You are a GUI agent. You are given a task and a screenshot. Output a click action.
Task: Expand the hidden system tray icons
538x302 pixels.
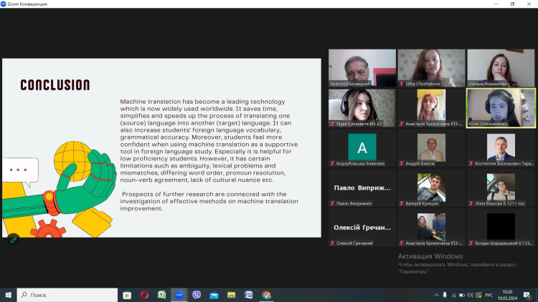tap(437, 295)
